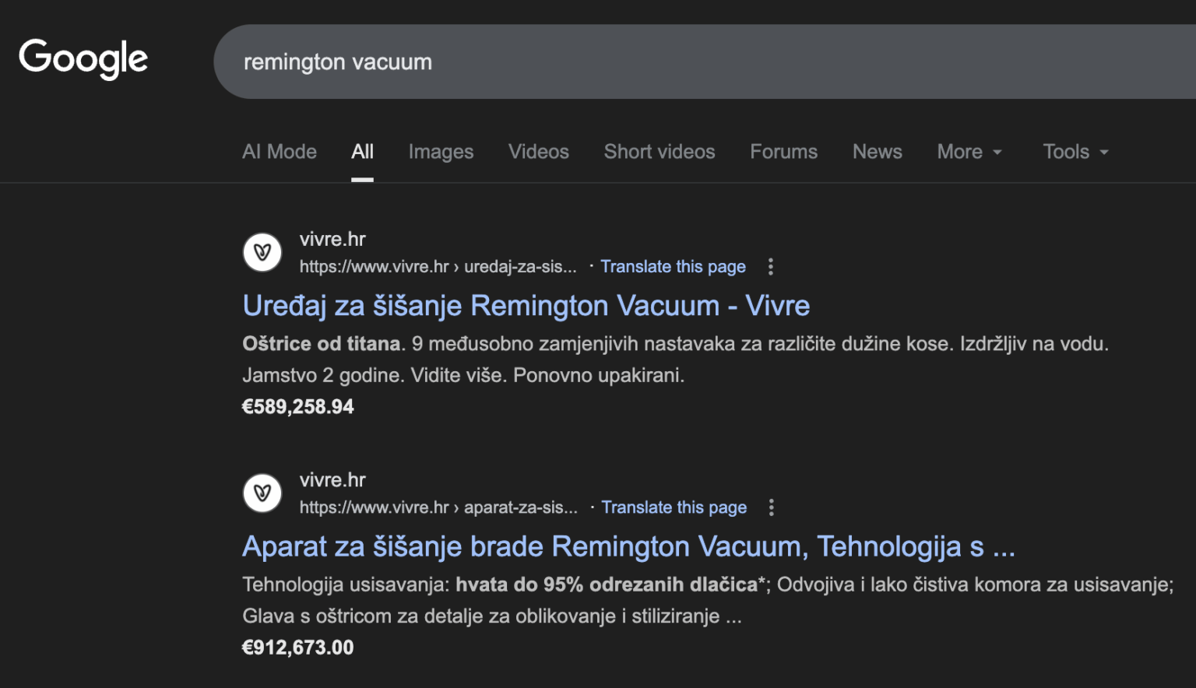Image resolution: width=1196 pixels, height=688 pixels.
Task: Click the vivre.hr aparat-za-sis URL breadcrumb
Action: click(x=439, y=507)
